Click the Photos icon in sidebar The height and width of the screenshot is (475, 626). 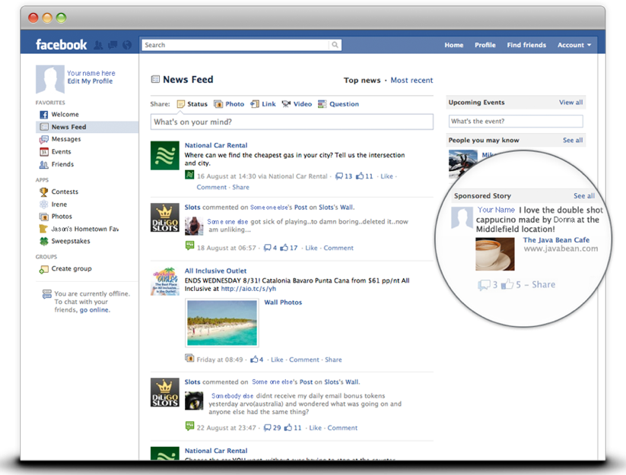point(44,217)
